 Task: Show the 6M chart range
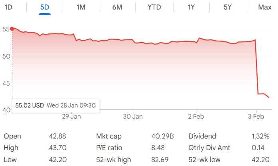pos(117,7)
